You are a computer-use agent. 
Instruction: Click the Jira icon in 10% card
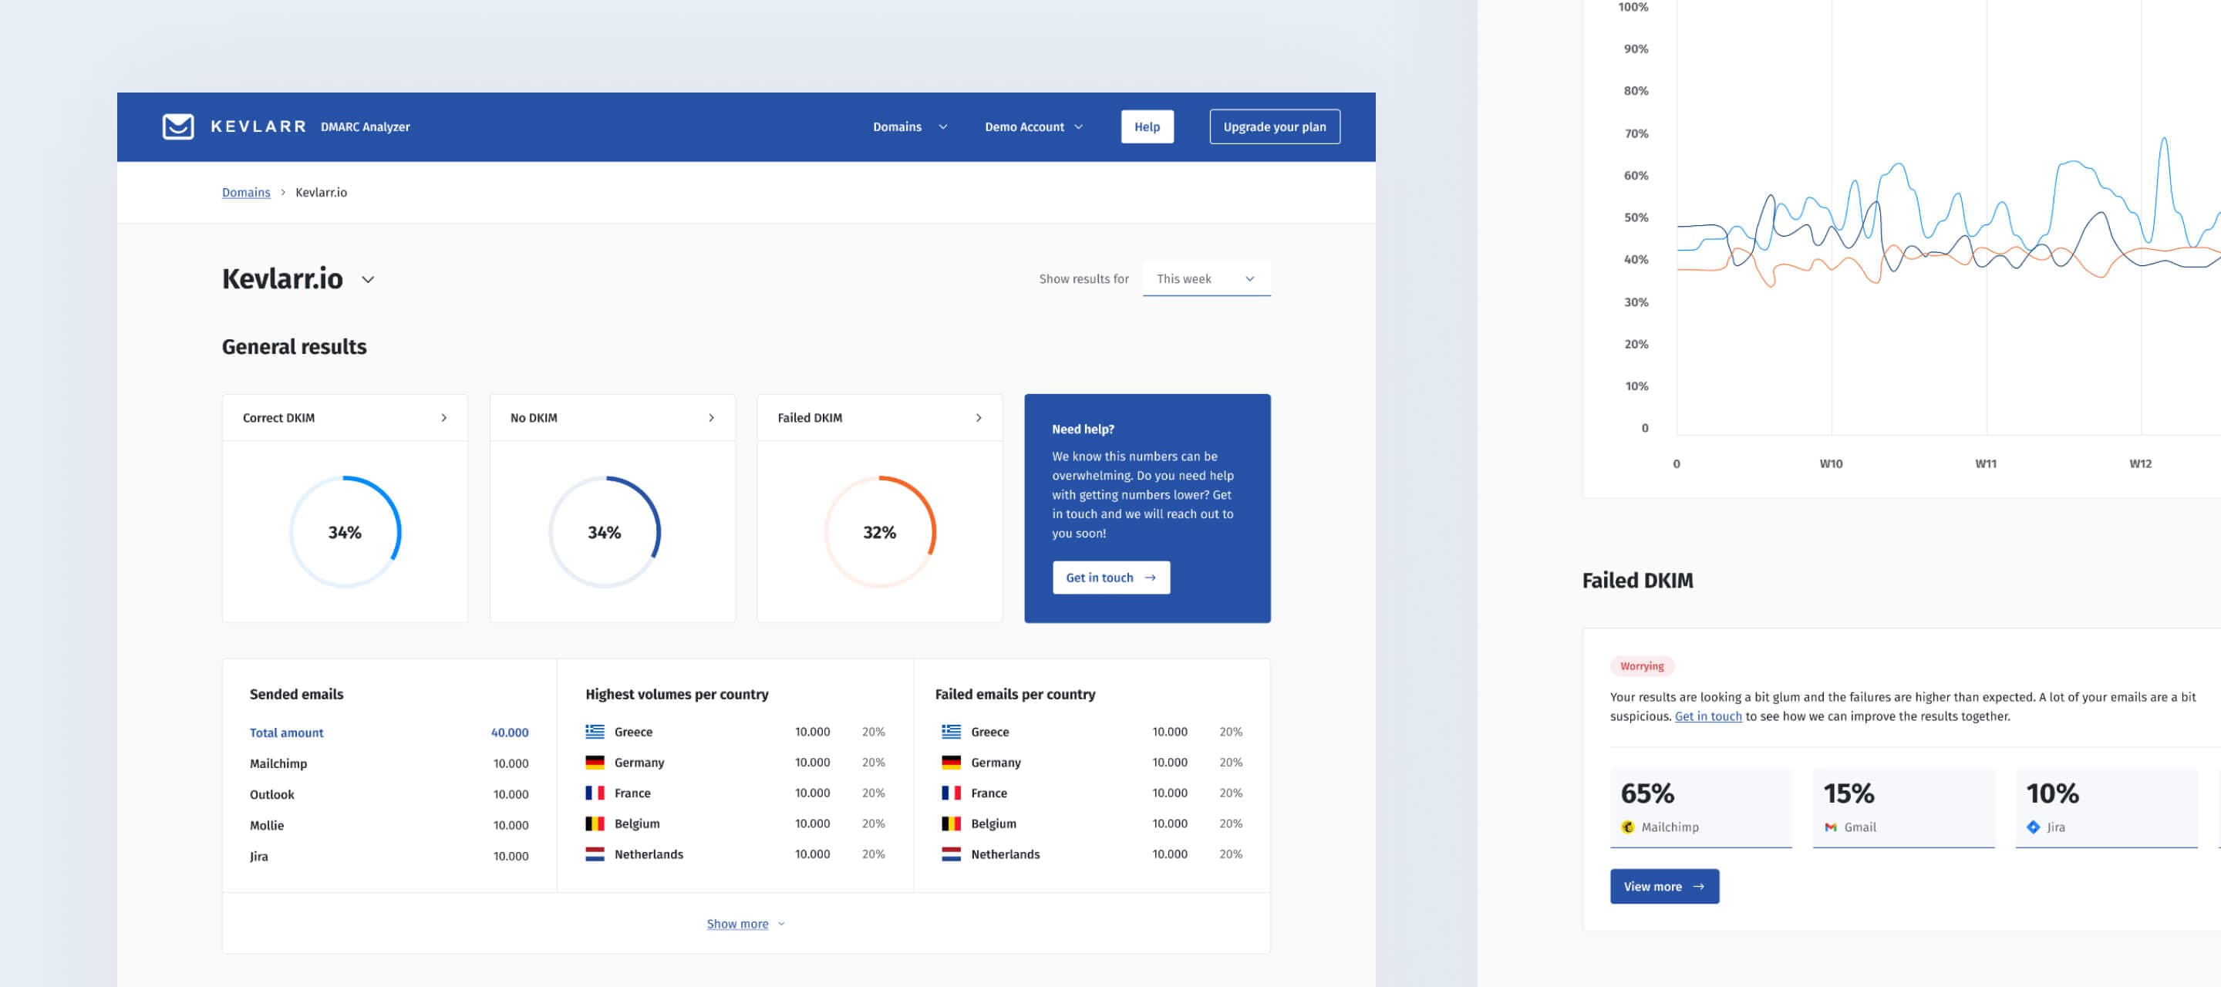(2033, 827)
